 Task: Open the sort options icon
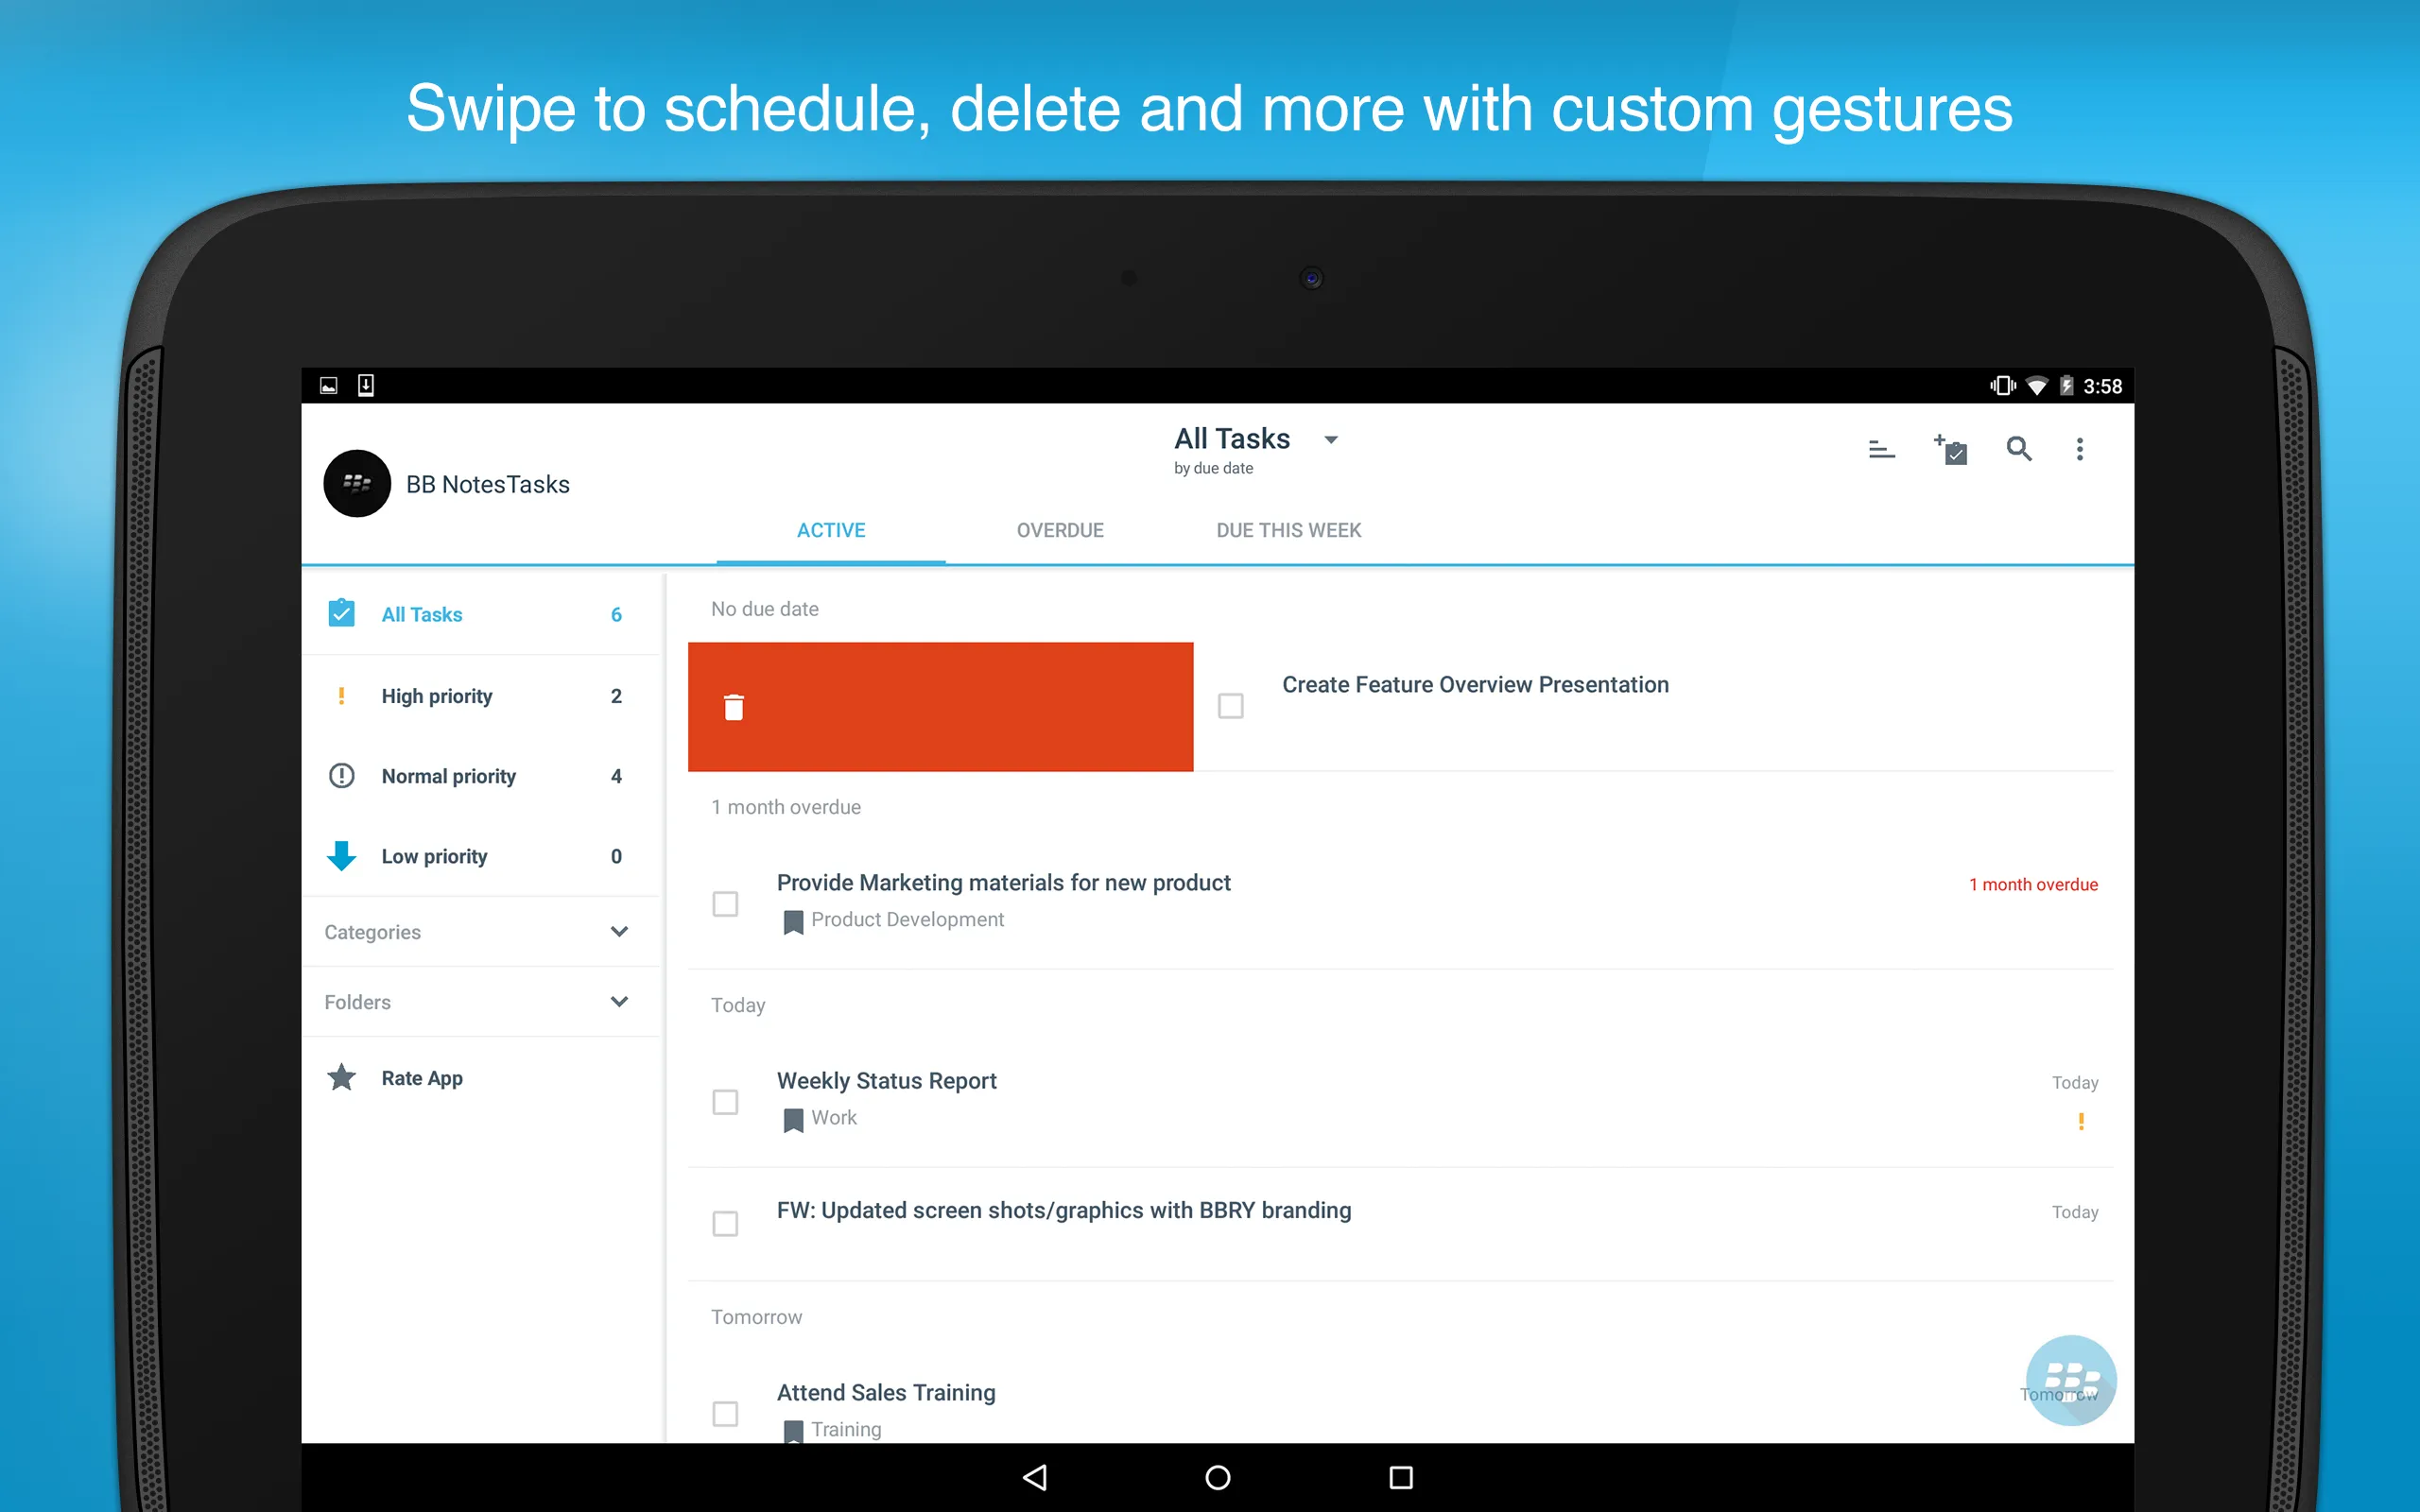(1884, 449)
